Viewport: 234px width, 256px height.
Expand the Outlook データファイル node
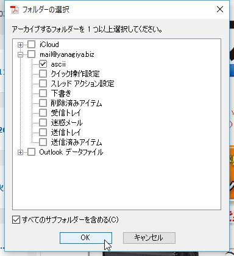click(20, 152)
